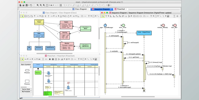This screenshot has width=199, height=100.
Task: Select the State class box
Action: coord(39,35)
